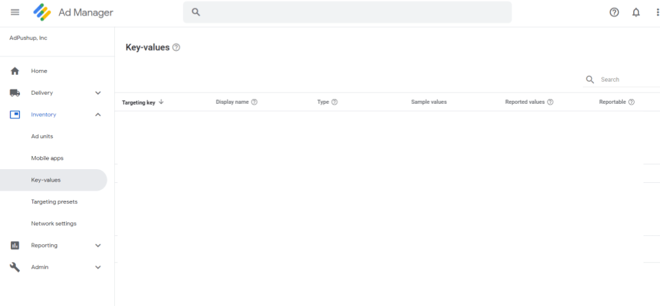Expand the Delivery section chevron
This screenshot has height=306, width=660.
point(98,93)
